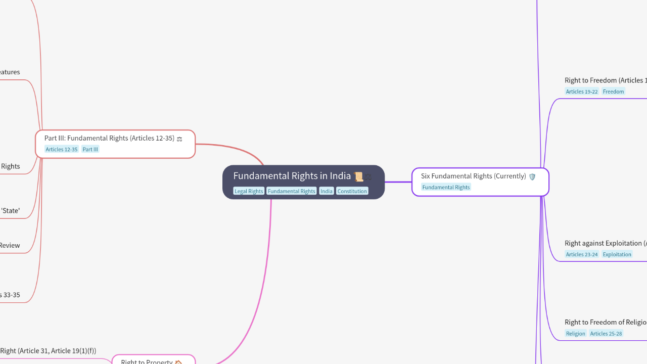Click the Articles 12-35 tag
The image size is (647, 364).
(x=62, y=149)
